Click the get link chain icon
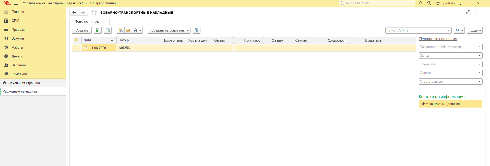The height and width of the screenshot is (166, 490). (x=468, y=12)
